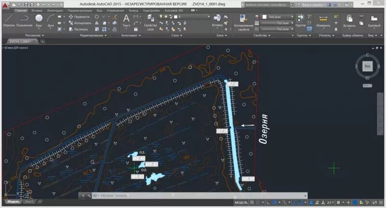Select the Полилиния tool
Viewport: 386px width, 208px height.
point(24,20)
